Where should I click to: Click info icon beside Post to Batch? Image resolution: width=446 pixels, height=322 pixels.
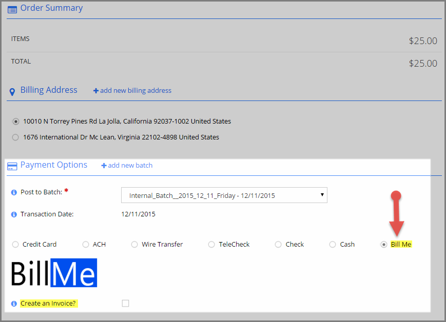coord(14,192)
